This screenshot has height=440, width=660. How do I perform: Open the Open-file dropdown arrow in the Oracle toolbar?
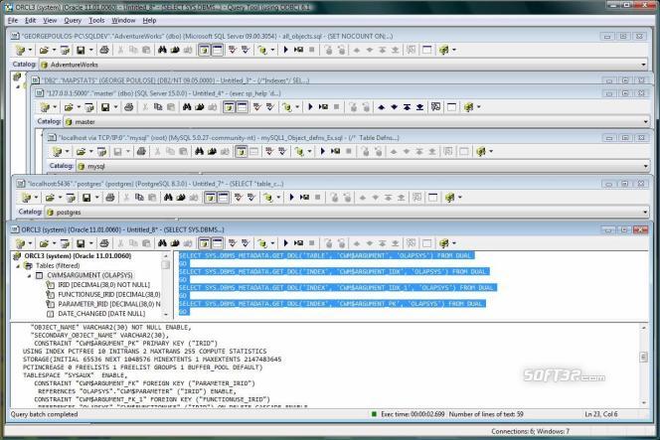point(54,243)
